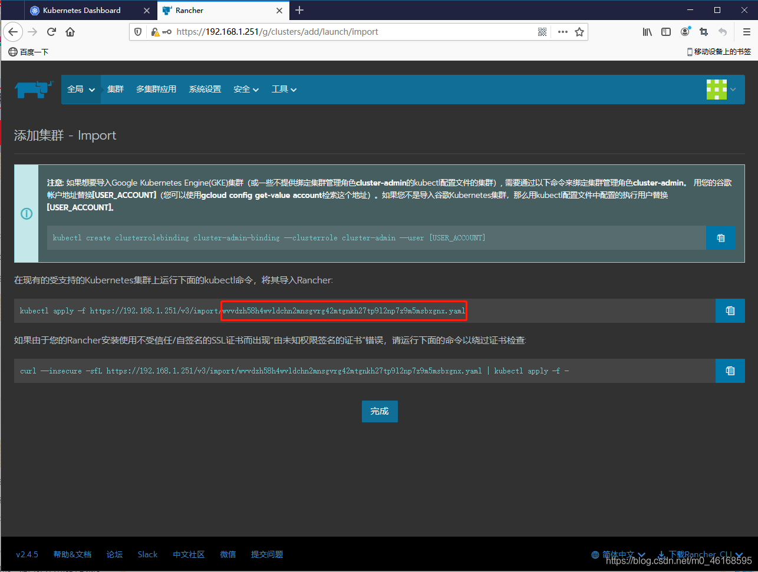Viewport: 758px width, 572px height.
Task: Open the 提交问题 submit issue link
Action: point(267,554)
